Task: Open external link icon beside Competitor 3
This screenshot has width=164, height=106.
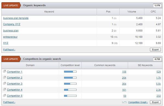Action: [4, 83]
